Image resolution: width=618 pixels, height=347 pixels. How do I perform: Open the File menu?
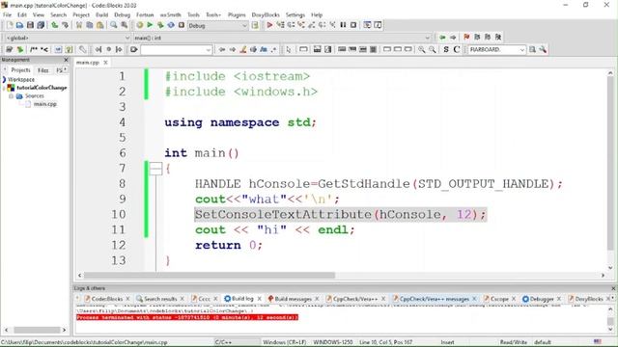7,15
